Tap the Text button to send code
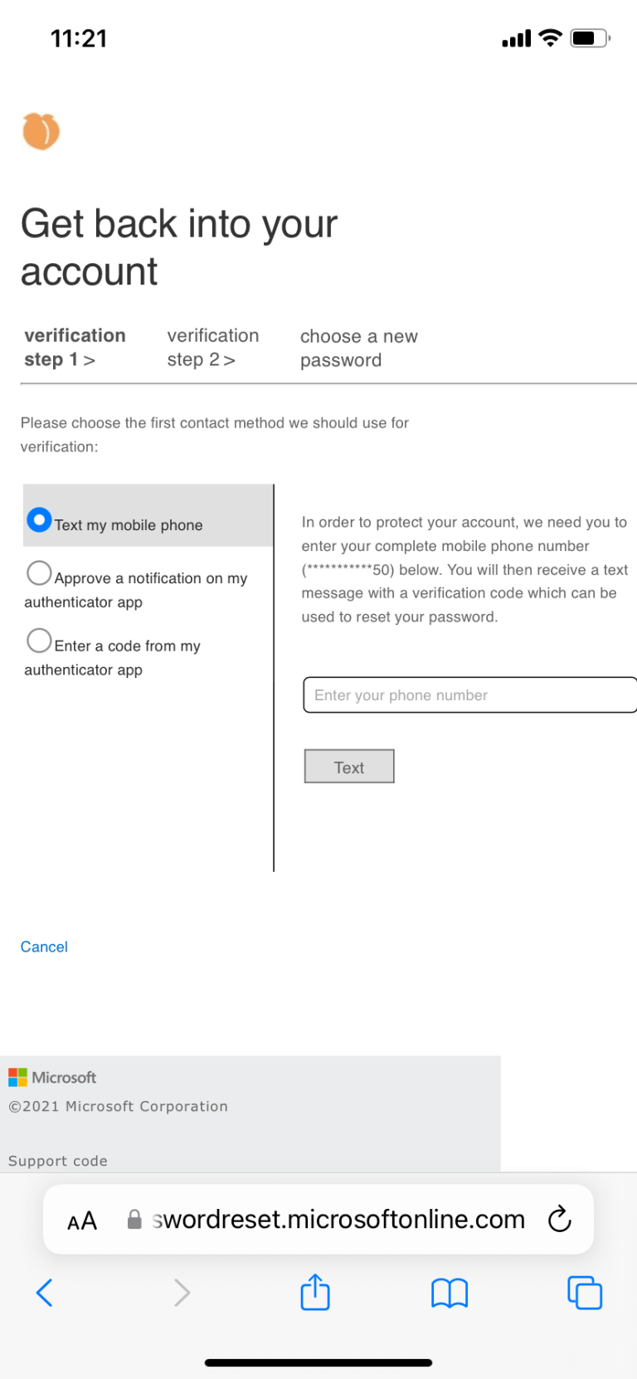The image size is (637, 1379). [x=348, y=766]
